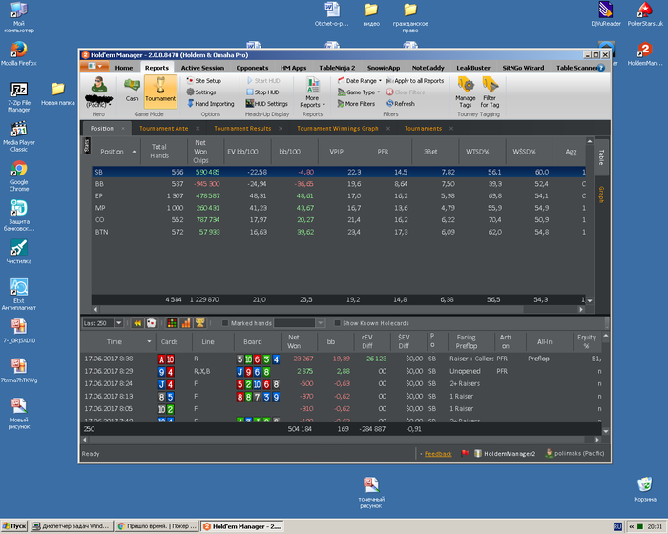
Task: Toggle Marked hands checkbox
Action: tap(225, 323)
